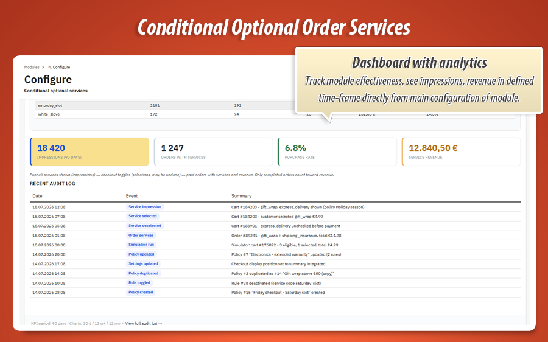The image size is (548, 342).
Task: Click the Event column header
Action: [x=132, y=196]
